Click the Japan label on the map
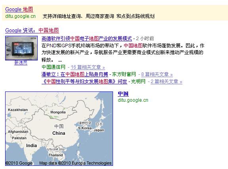Screen dimensions: 228x169 [x=99, y=130]
